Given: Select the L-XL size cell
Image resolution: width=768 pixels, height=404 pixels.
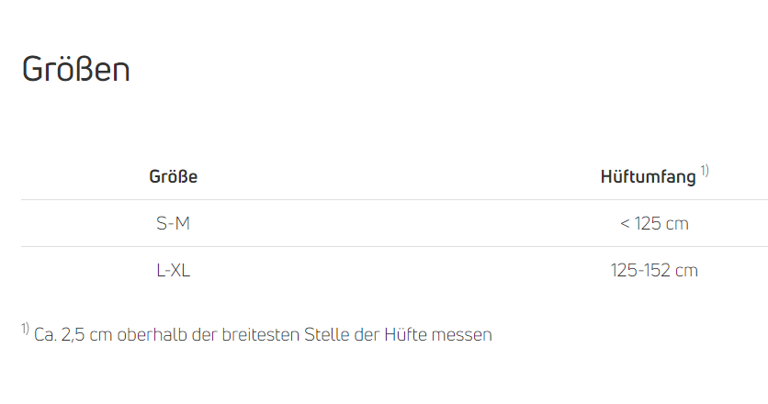Looking at the screenshot, I should pos(173,270).
